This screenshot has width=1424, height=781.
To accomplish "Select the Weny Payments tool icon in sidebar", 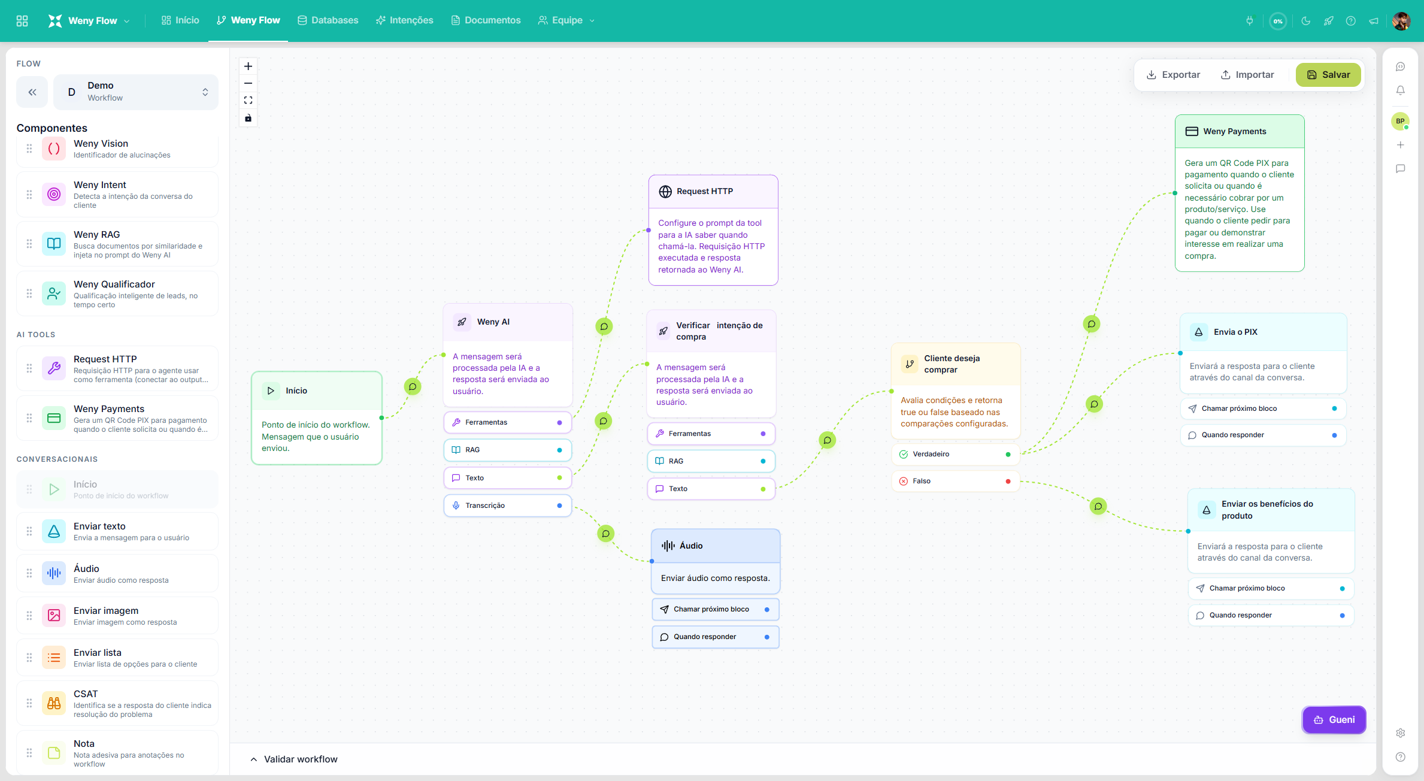I will [x=54, y=418].
